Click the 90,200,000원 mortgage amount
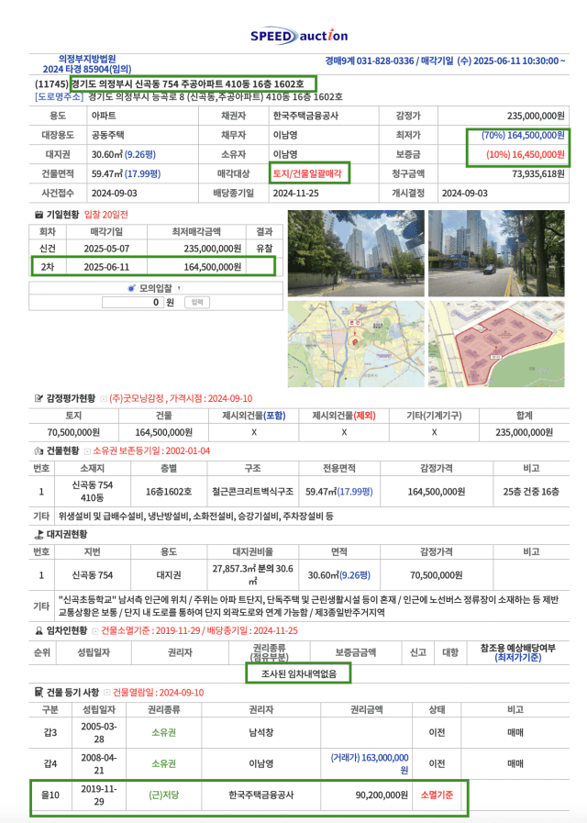 (382, 795)
